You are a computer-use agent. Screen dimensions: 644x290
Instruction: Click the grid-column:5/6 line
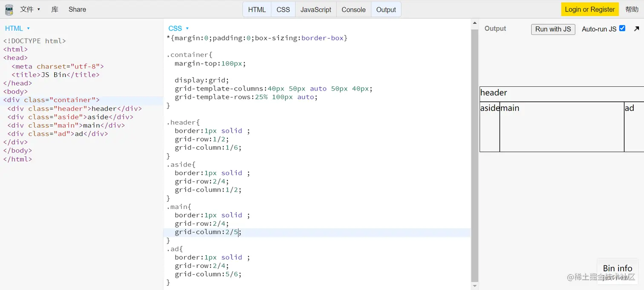(x=208, y=274)
